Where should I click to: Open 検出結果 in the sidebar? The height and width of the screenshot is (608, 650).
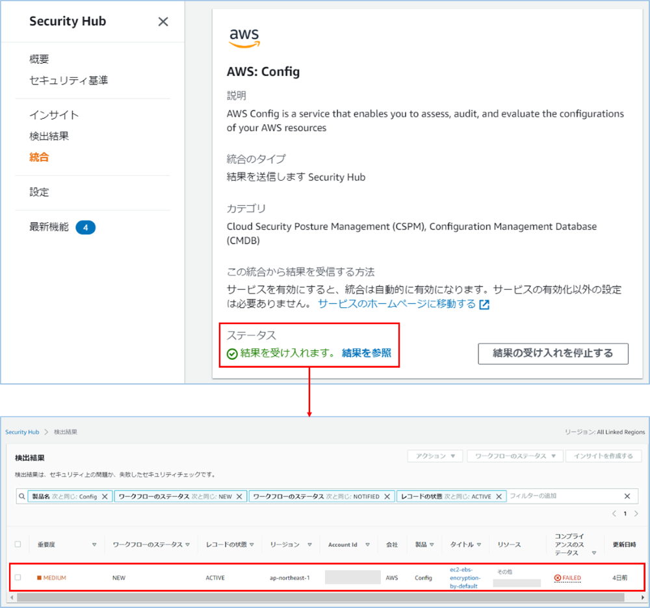(x=49, y=136)
